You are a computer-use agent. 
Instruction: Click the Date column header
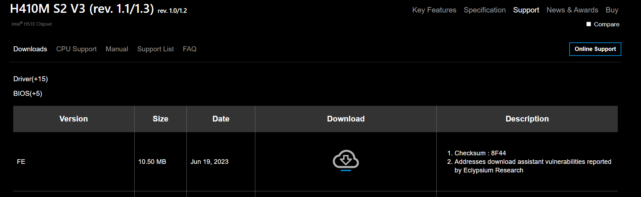[221, 119]
